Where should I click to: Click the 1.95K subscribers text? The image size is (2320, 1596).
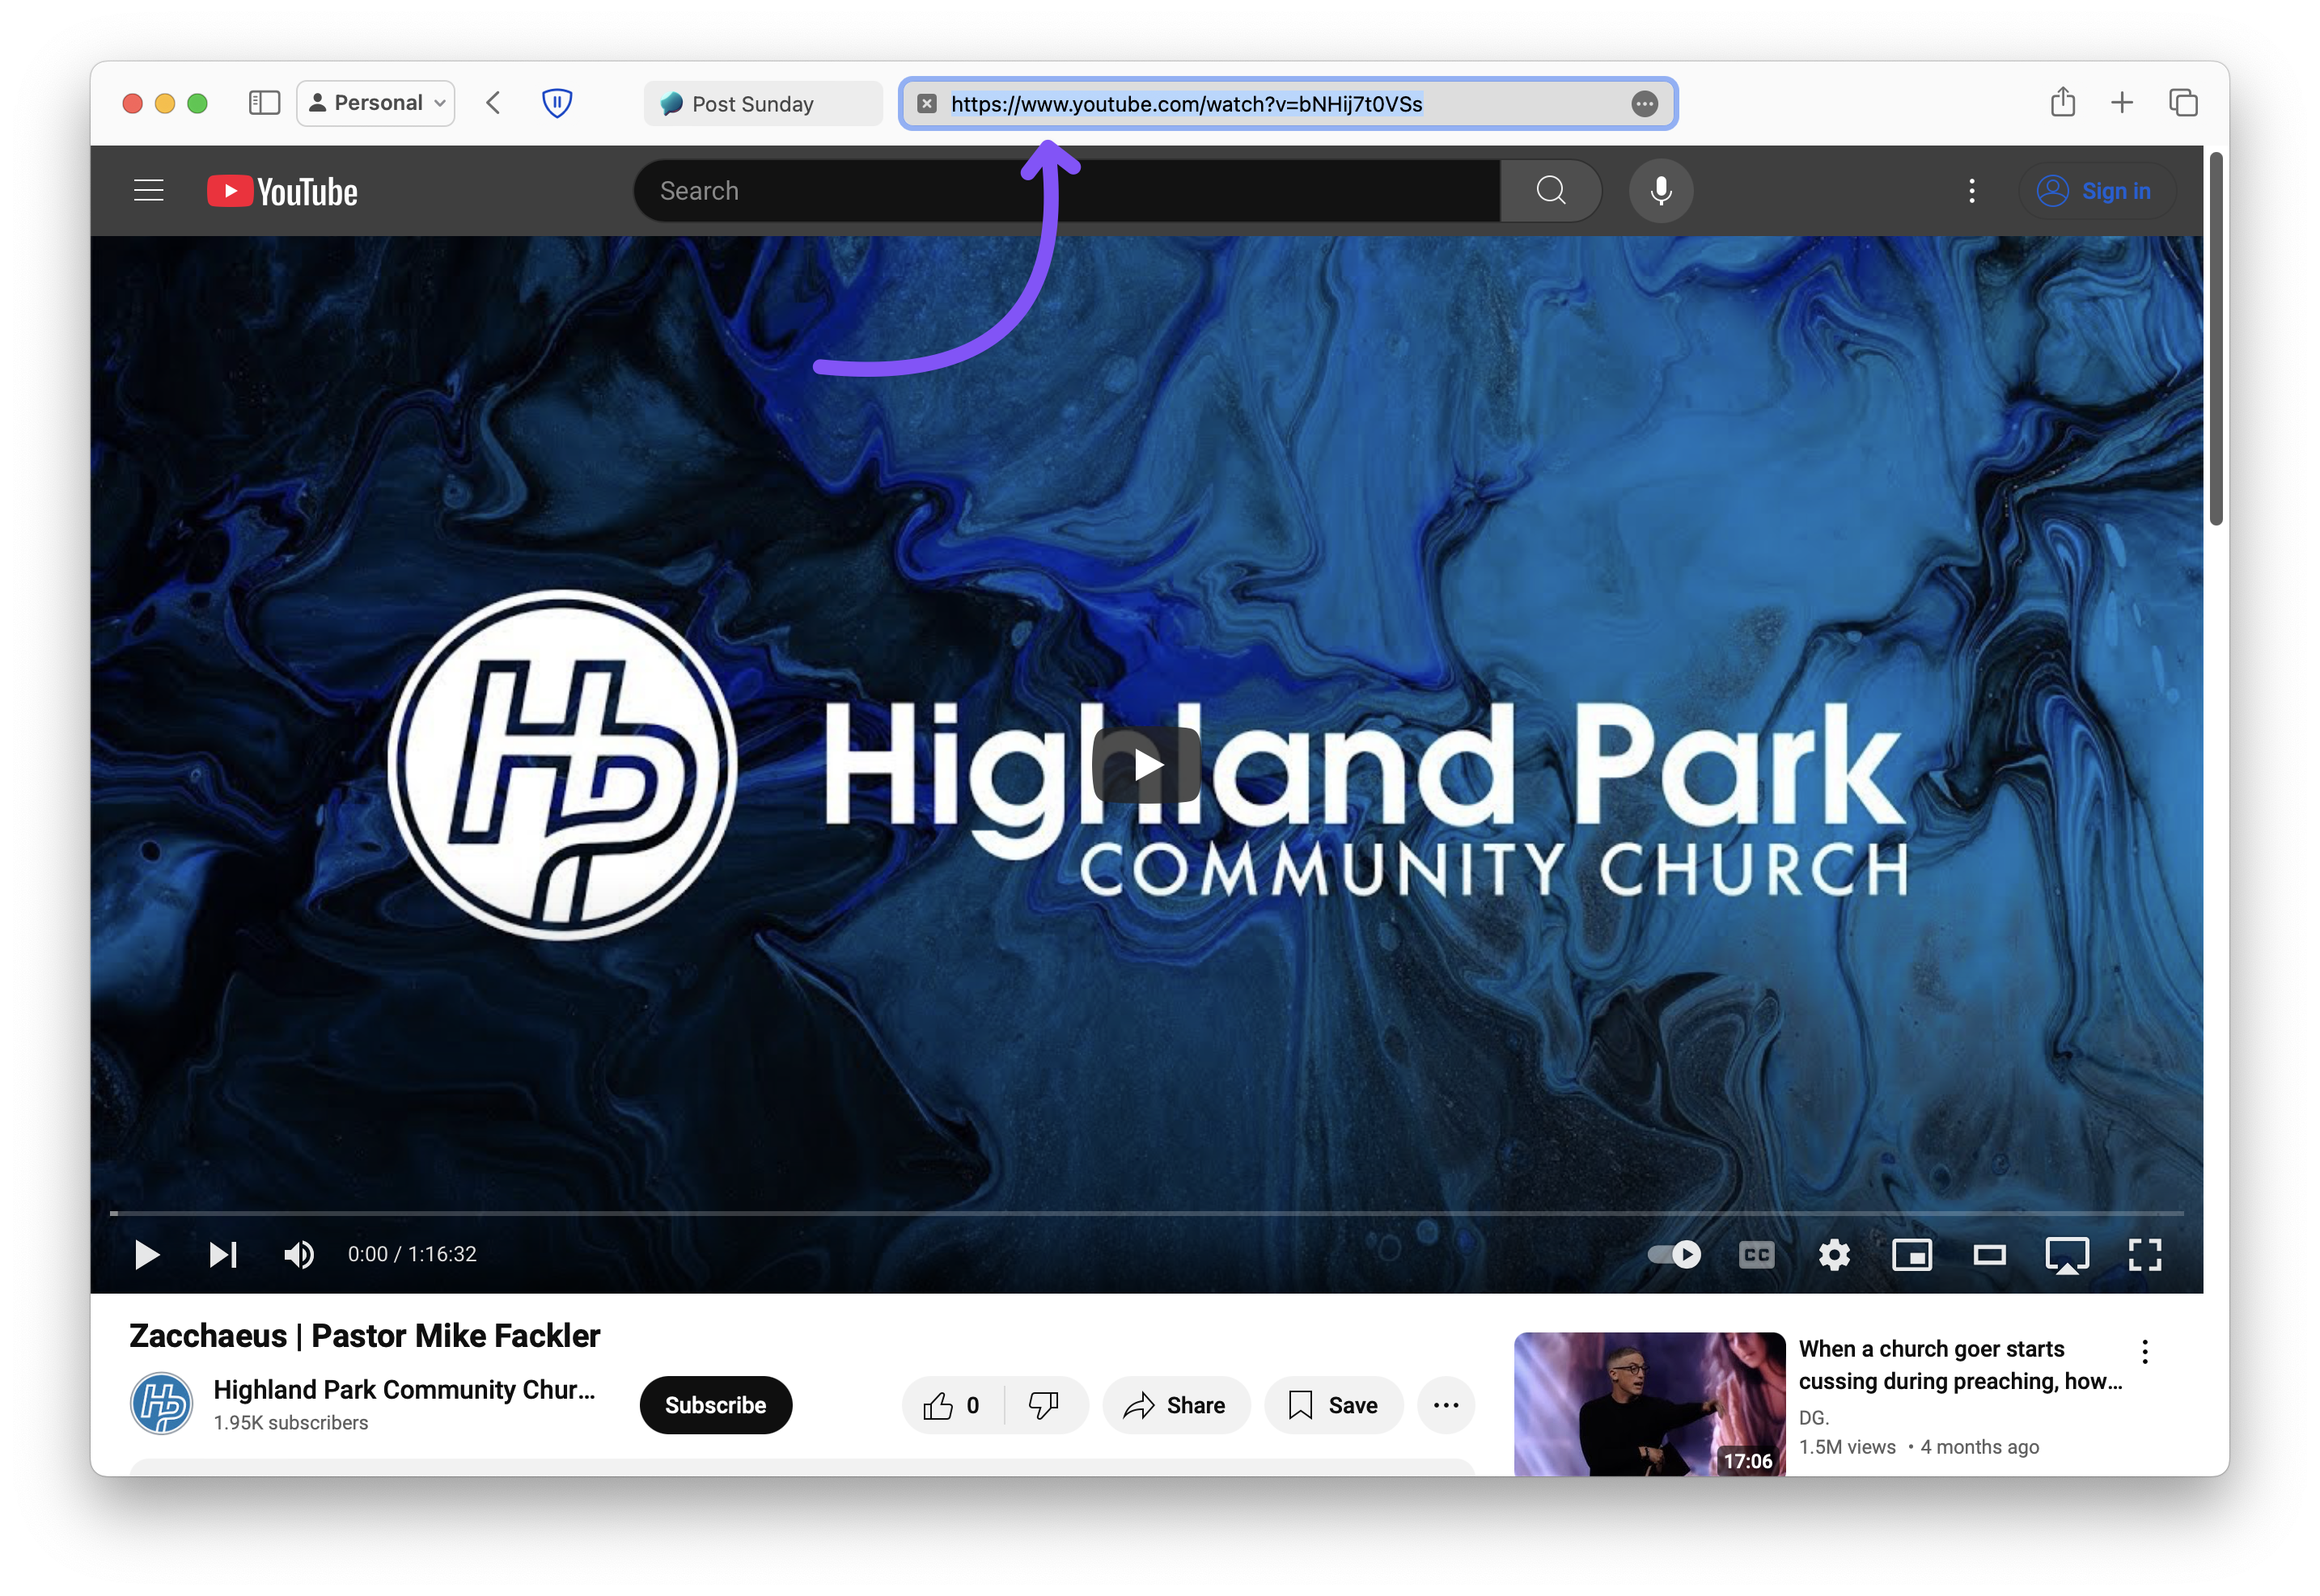click(290, 1423)
